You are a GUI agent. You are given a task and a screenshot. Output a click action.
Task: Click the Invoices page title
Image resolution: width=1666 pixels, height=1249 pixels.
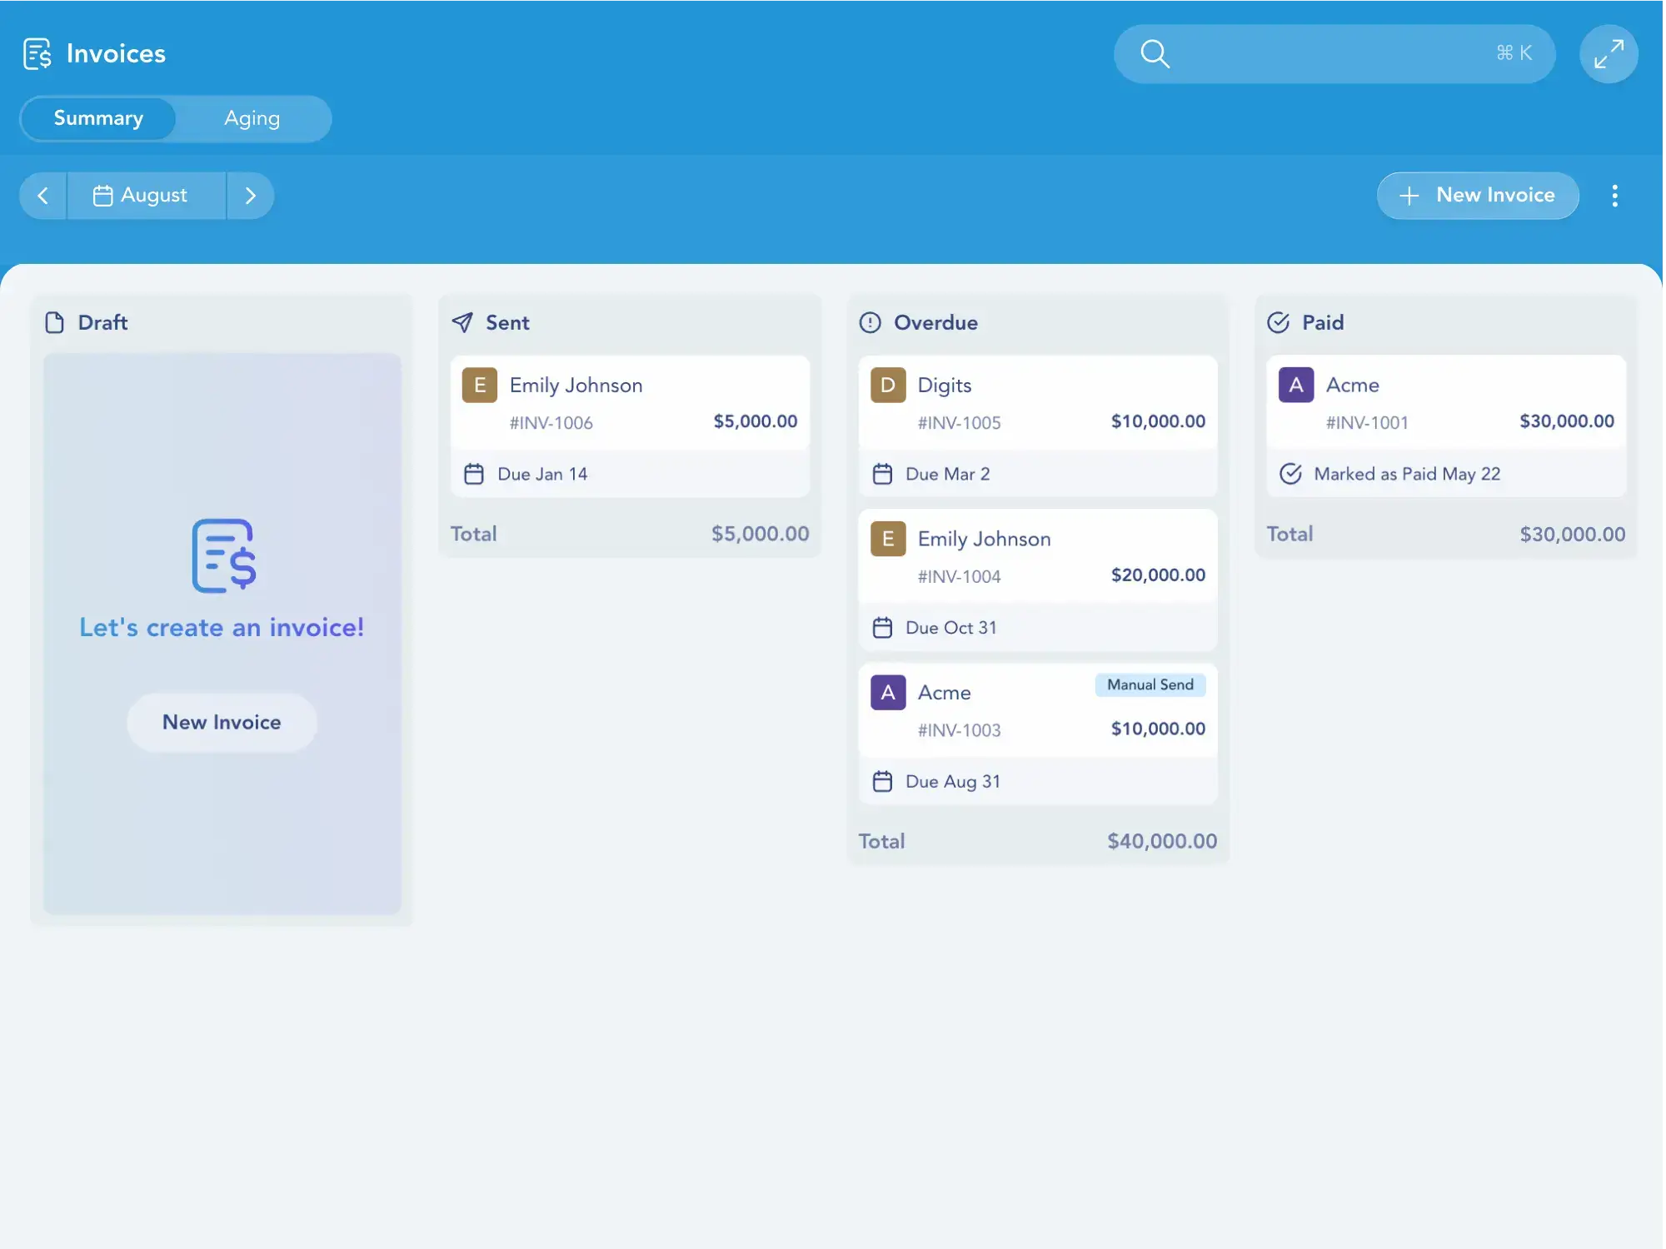116,54
